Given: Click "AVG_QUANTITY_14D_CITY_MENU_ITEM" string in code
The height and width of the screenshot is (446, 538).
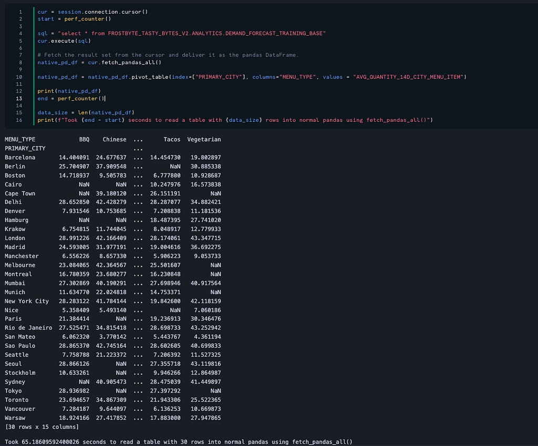Looking at the screenshot, I should coord(408,77).
